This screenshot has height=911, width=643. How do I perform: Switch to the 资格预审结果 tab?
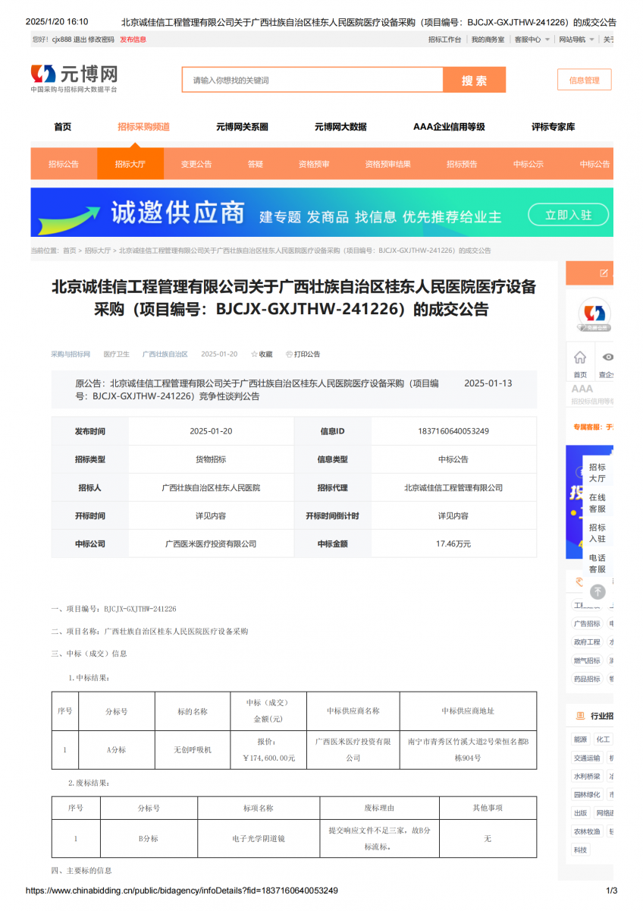click(388, 164)
